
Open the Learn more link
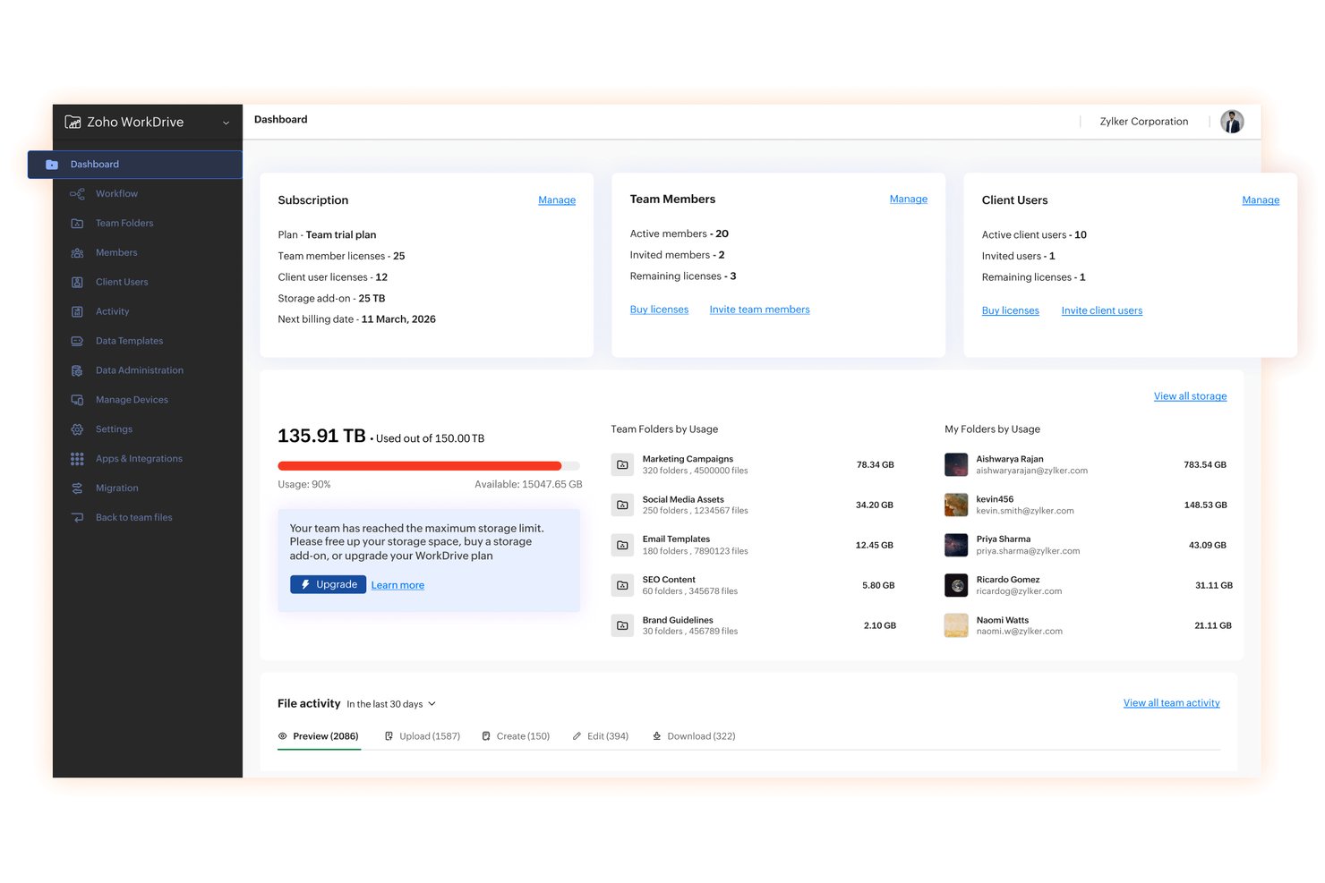[397, 585]
